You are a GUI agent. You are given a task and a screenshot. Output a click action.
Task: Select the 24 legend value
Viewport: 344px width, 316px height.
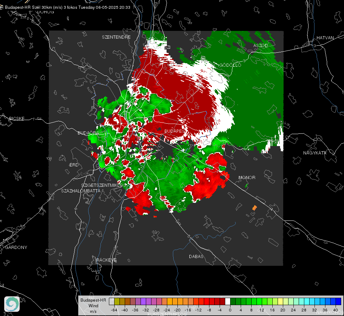(x=293, y=310)
